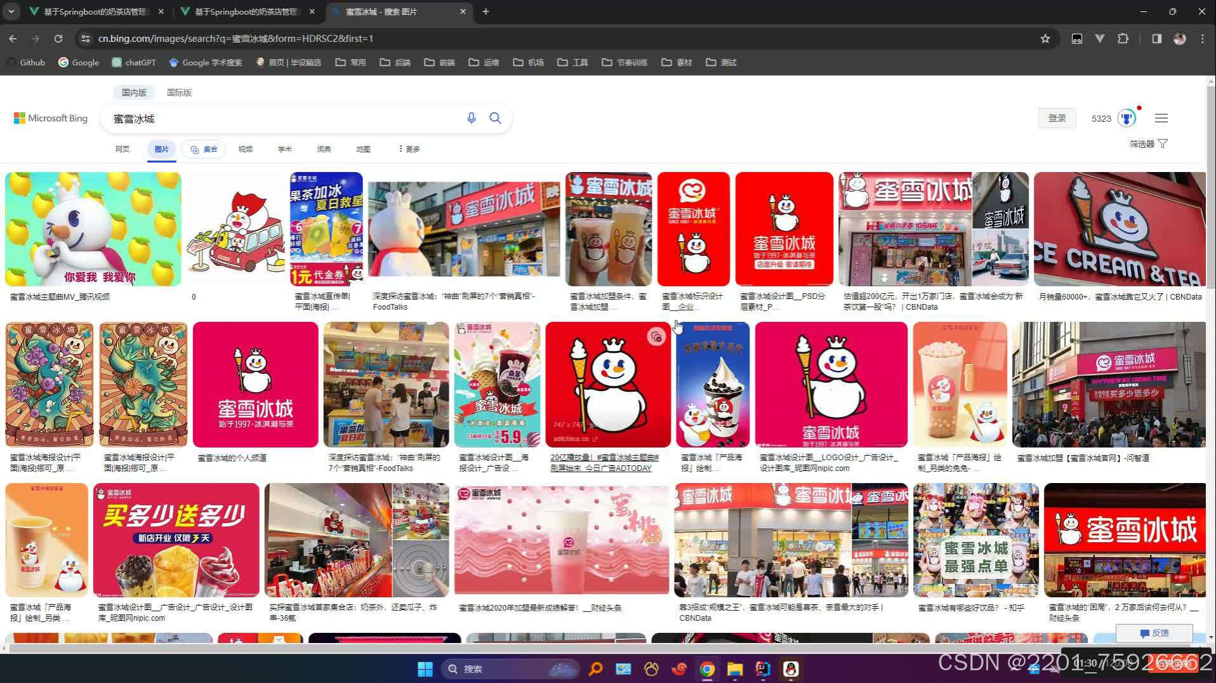
Task: Open 常用 bookmark folder
Action: click(x=350, y=62)
